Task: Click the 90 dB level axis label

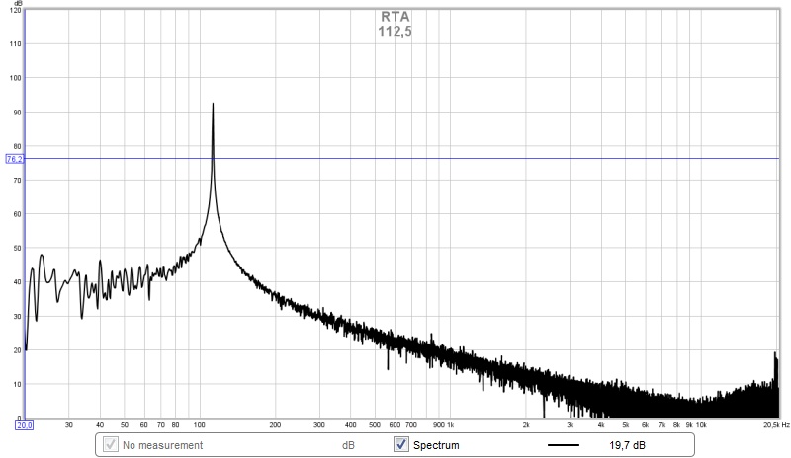Action: (17, 113)
